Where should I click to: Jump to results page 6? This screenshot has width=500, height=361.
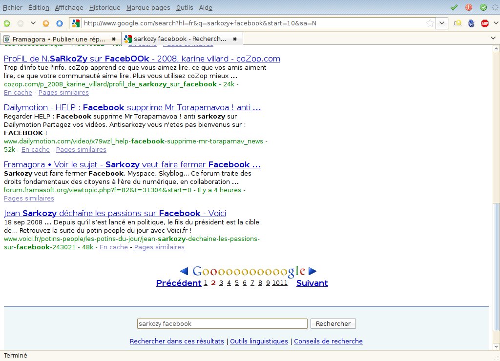pyautogui.click(x=244, y=283)
